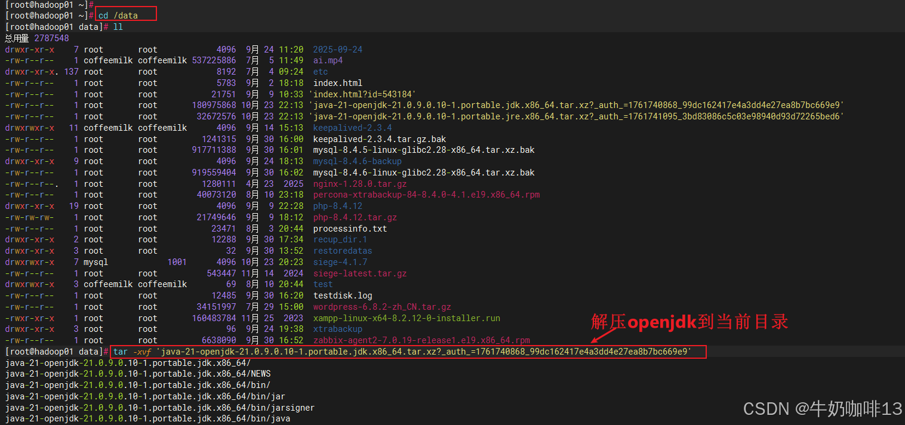Click the etc directory entry
Image resolution: width=905 pixels, height=425 pixels.
[321, 72]
